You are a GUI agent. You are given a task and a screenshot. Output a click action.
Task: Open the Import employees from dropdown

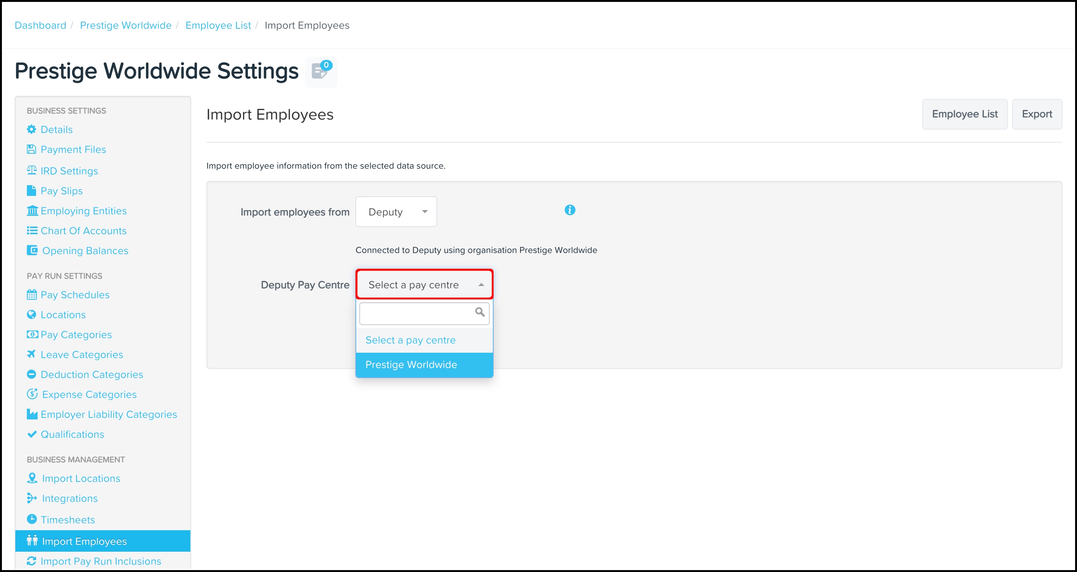tap(395, 212)
